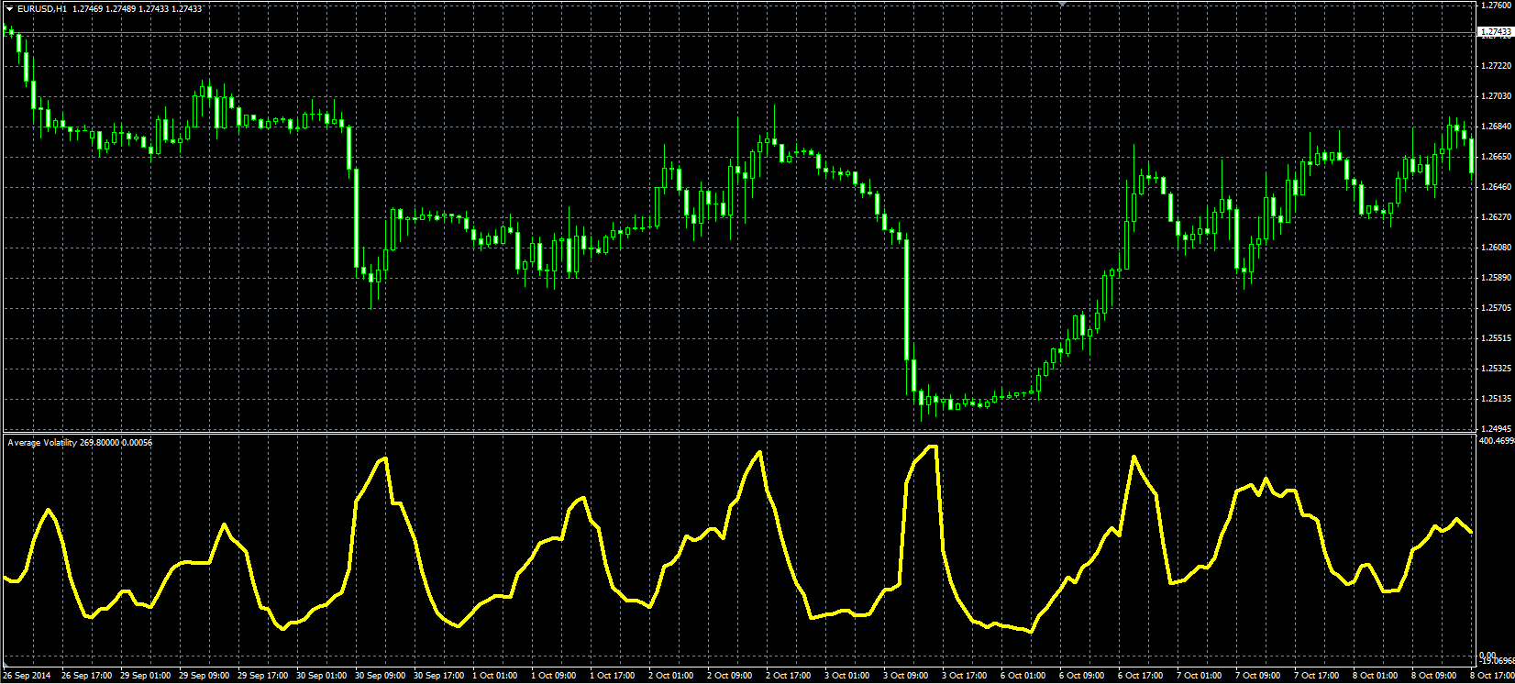Click the 1 Oct 01:00 time label
This screenshot has width=1515, height=684.
click(497, 676)
